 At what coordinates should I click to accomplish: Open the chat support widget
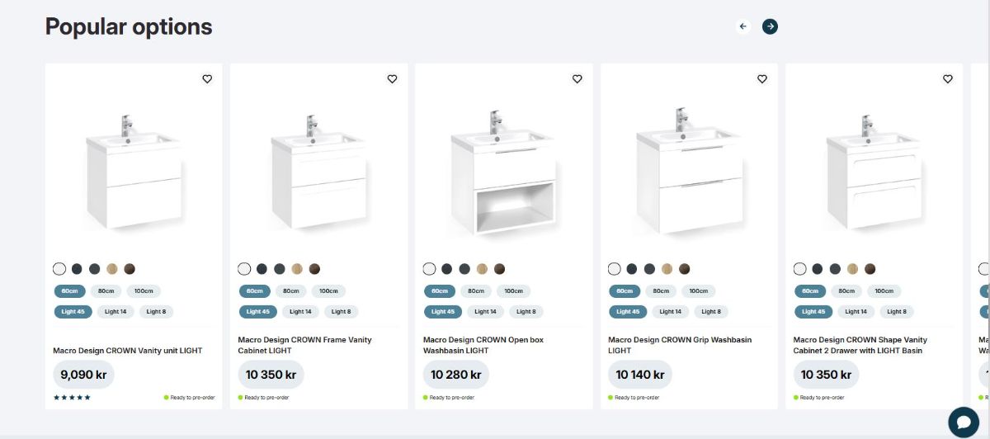click(963, 422)
